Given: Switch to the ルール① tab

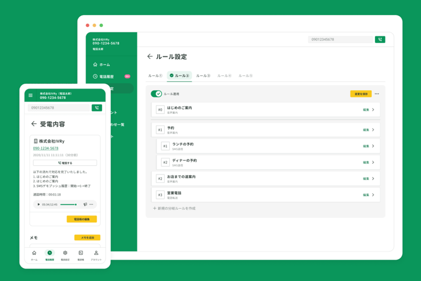Looking at the screenshot, I should point(155,76).
